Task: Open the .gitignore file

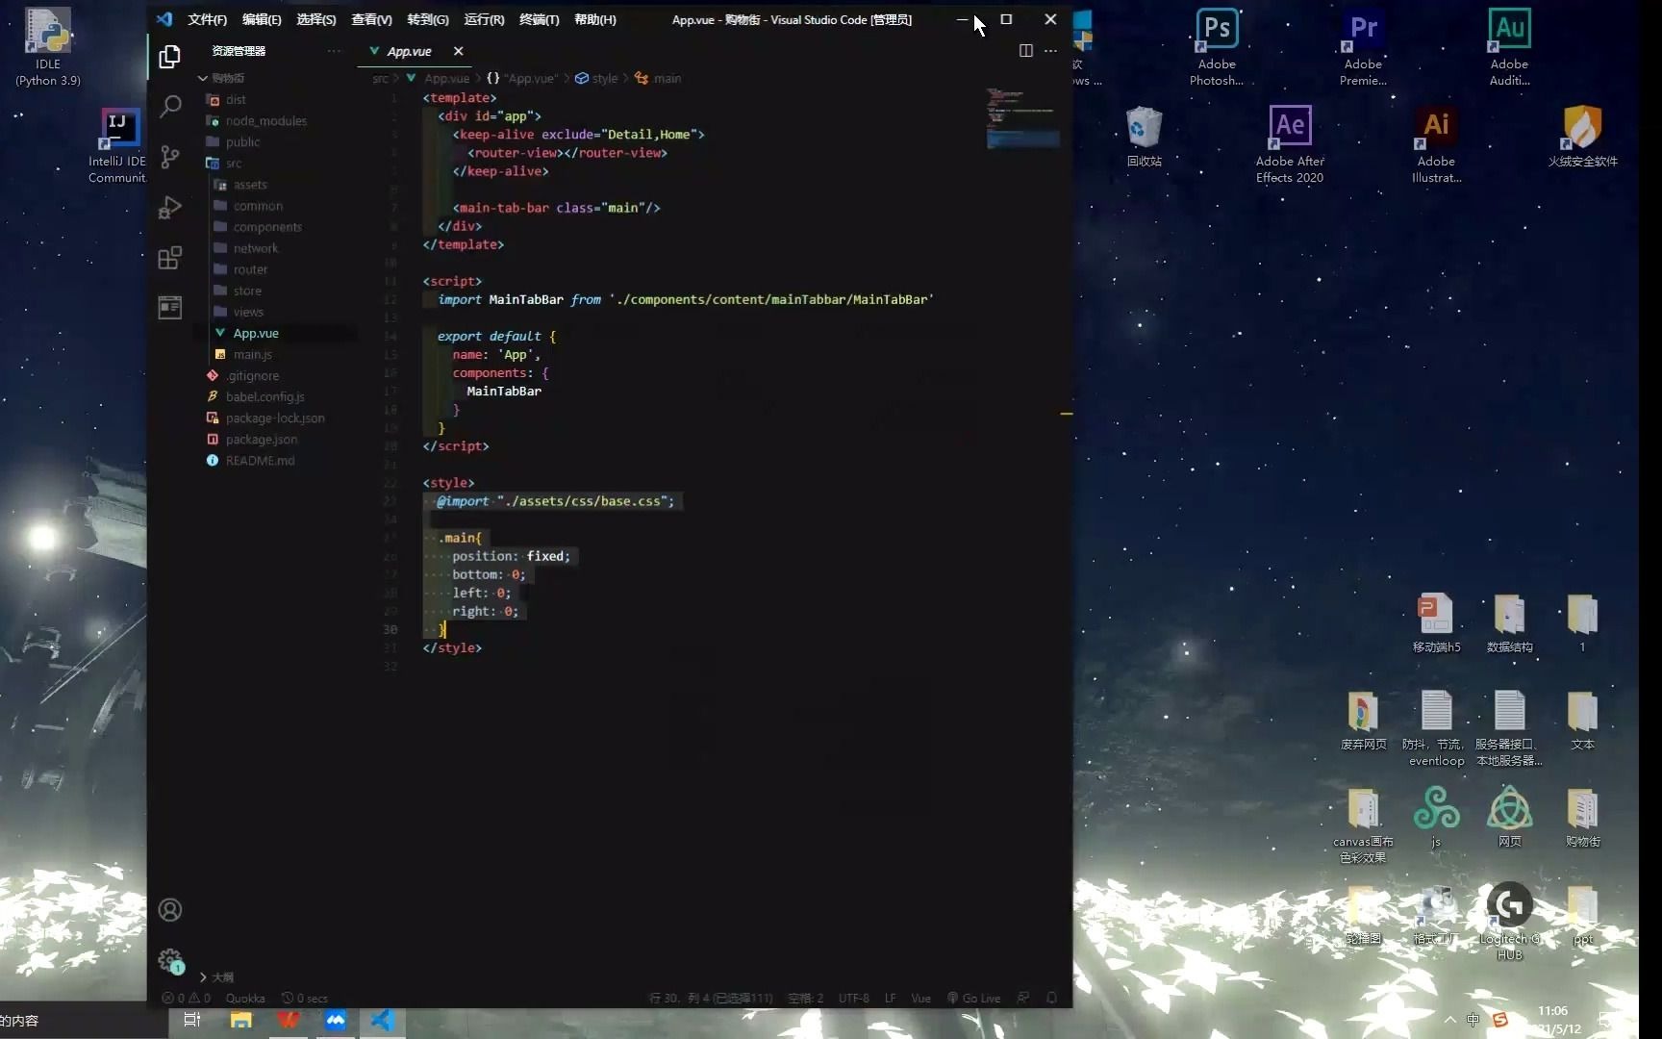Action: pos(253,375)
